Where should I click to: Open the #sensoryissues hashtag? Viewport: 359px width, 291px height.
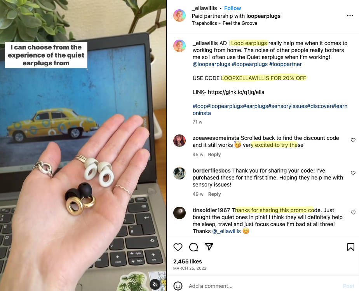288,106
